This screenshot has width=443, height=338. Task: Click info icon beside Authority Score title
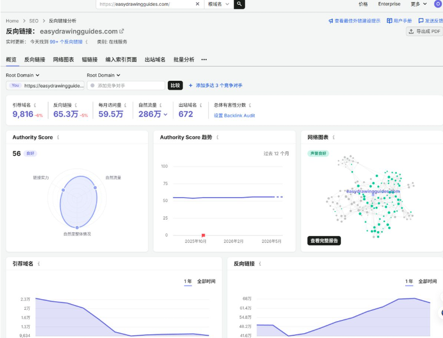click(x=58, y=137)
